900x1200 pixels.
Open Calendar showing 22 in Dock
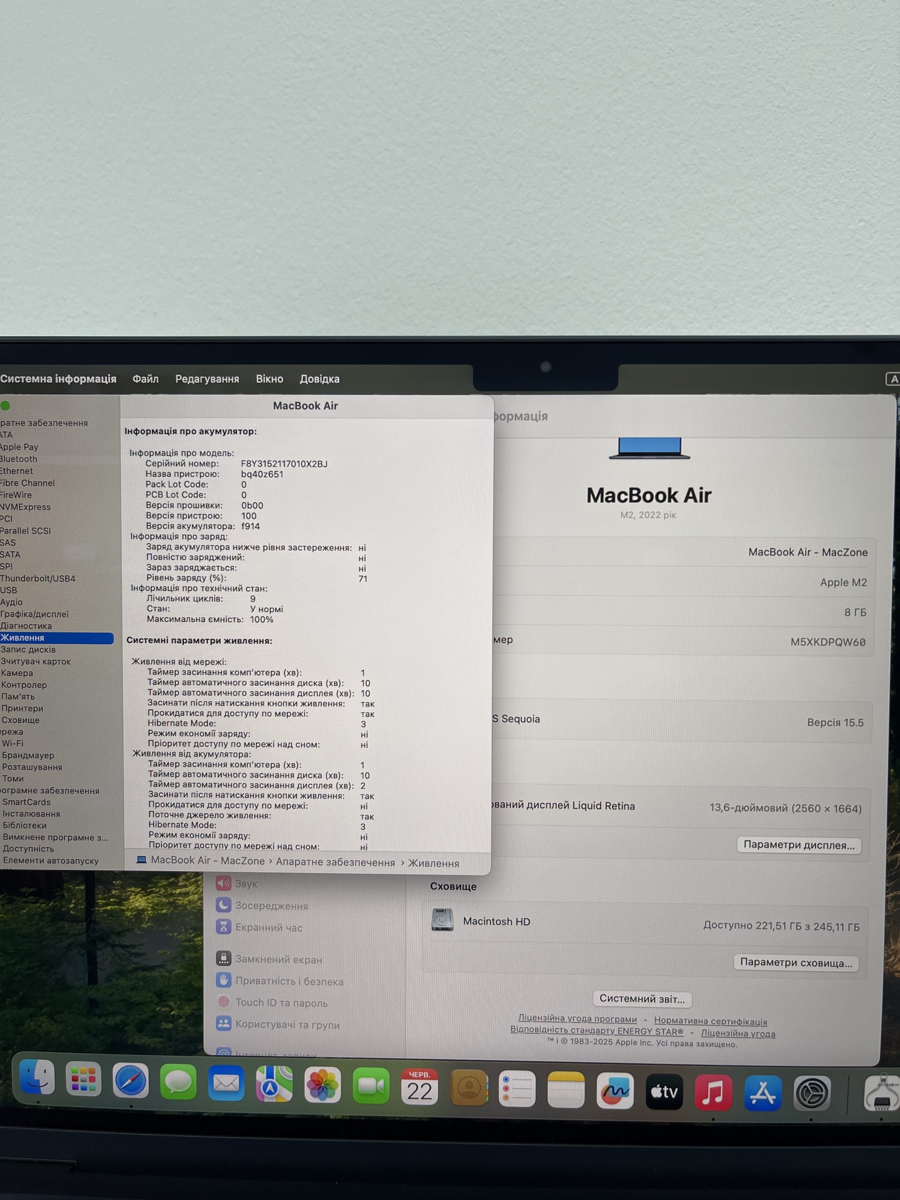419,1087
